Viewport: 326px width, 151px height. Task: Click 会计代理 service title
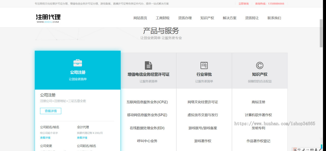point(83,127)
